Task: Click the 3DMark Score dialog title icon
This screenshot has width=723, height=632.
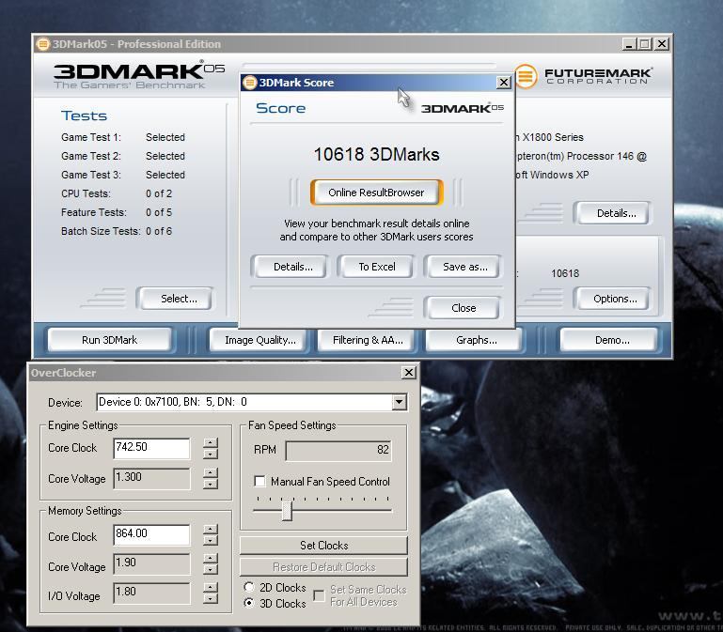Action: 249,83
